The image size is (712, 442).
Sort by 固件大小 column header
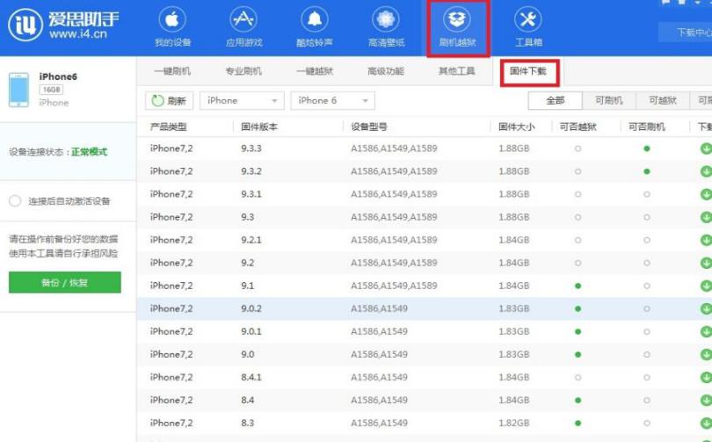pos(516,127)
